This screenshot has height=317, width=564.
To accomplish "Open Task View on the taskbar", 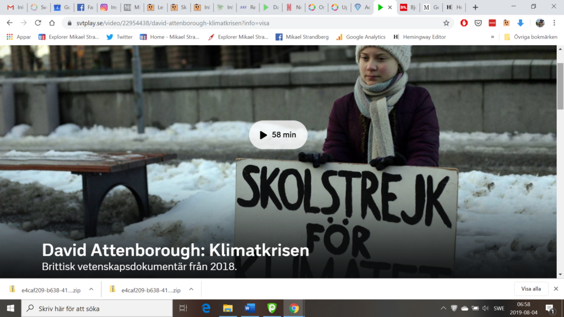I will tap(183, 308).
